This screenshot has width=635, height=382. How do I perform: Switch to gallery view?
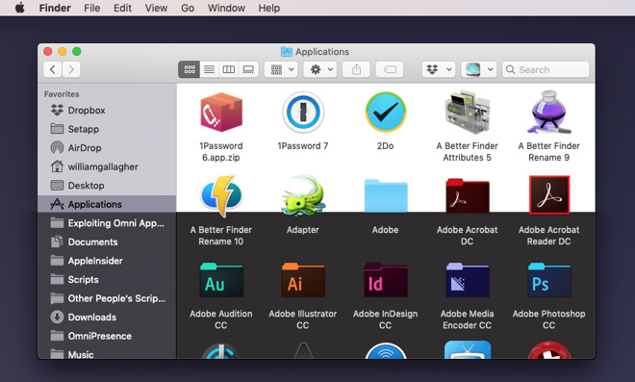coord(248,69)
